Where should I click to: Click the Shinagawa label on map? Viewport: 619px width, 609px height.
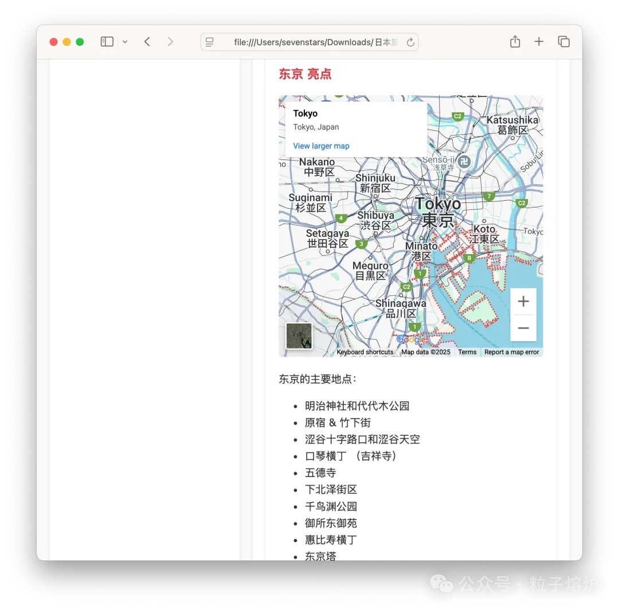(x=401, y=309)
